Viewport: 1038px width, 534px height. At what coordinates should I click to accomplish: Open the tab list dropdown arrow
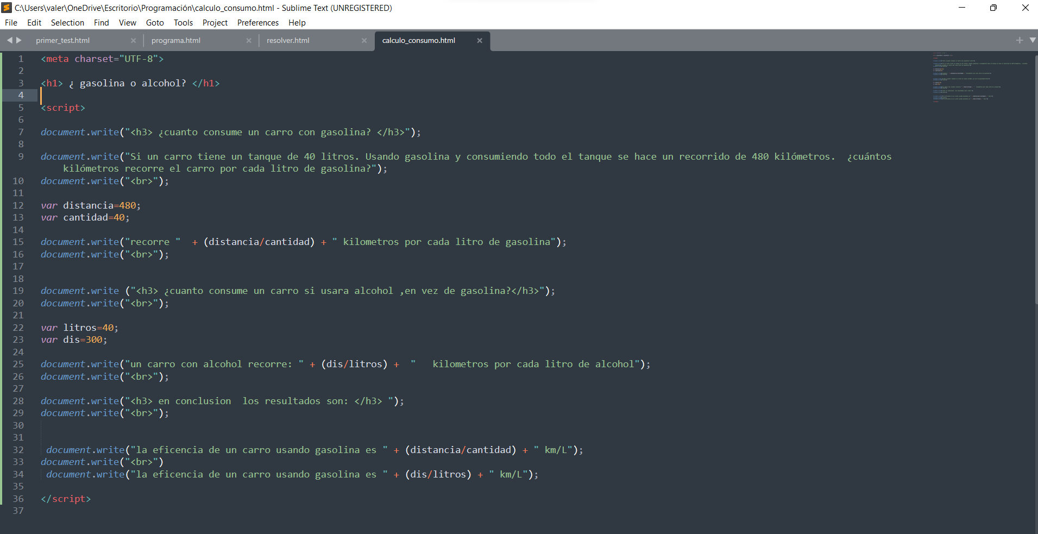(1033, 40)
